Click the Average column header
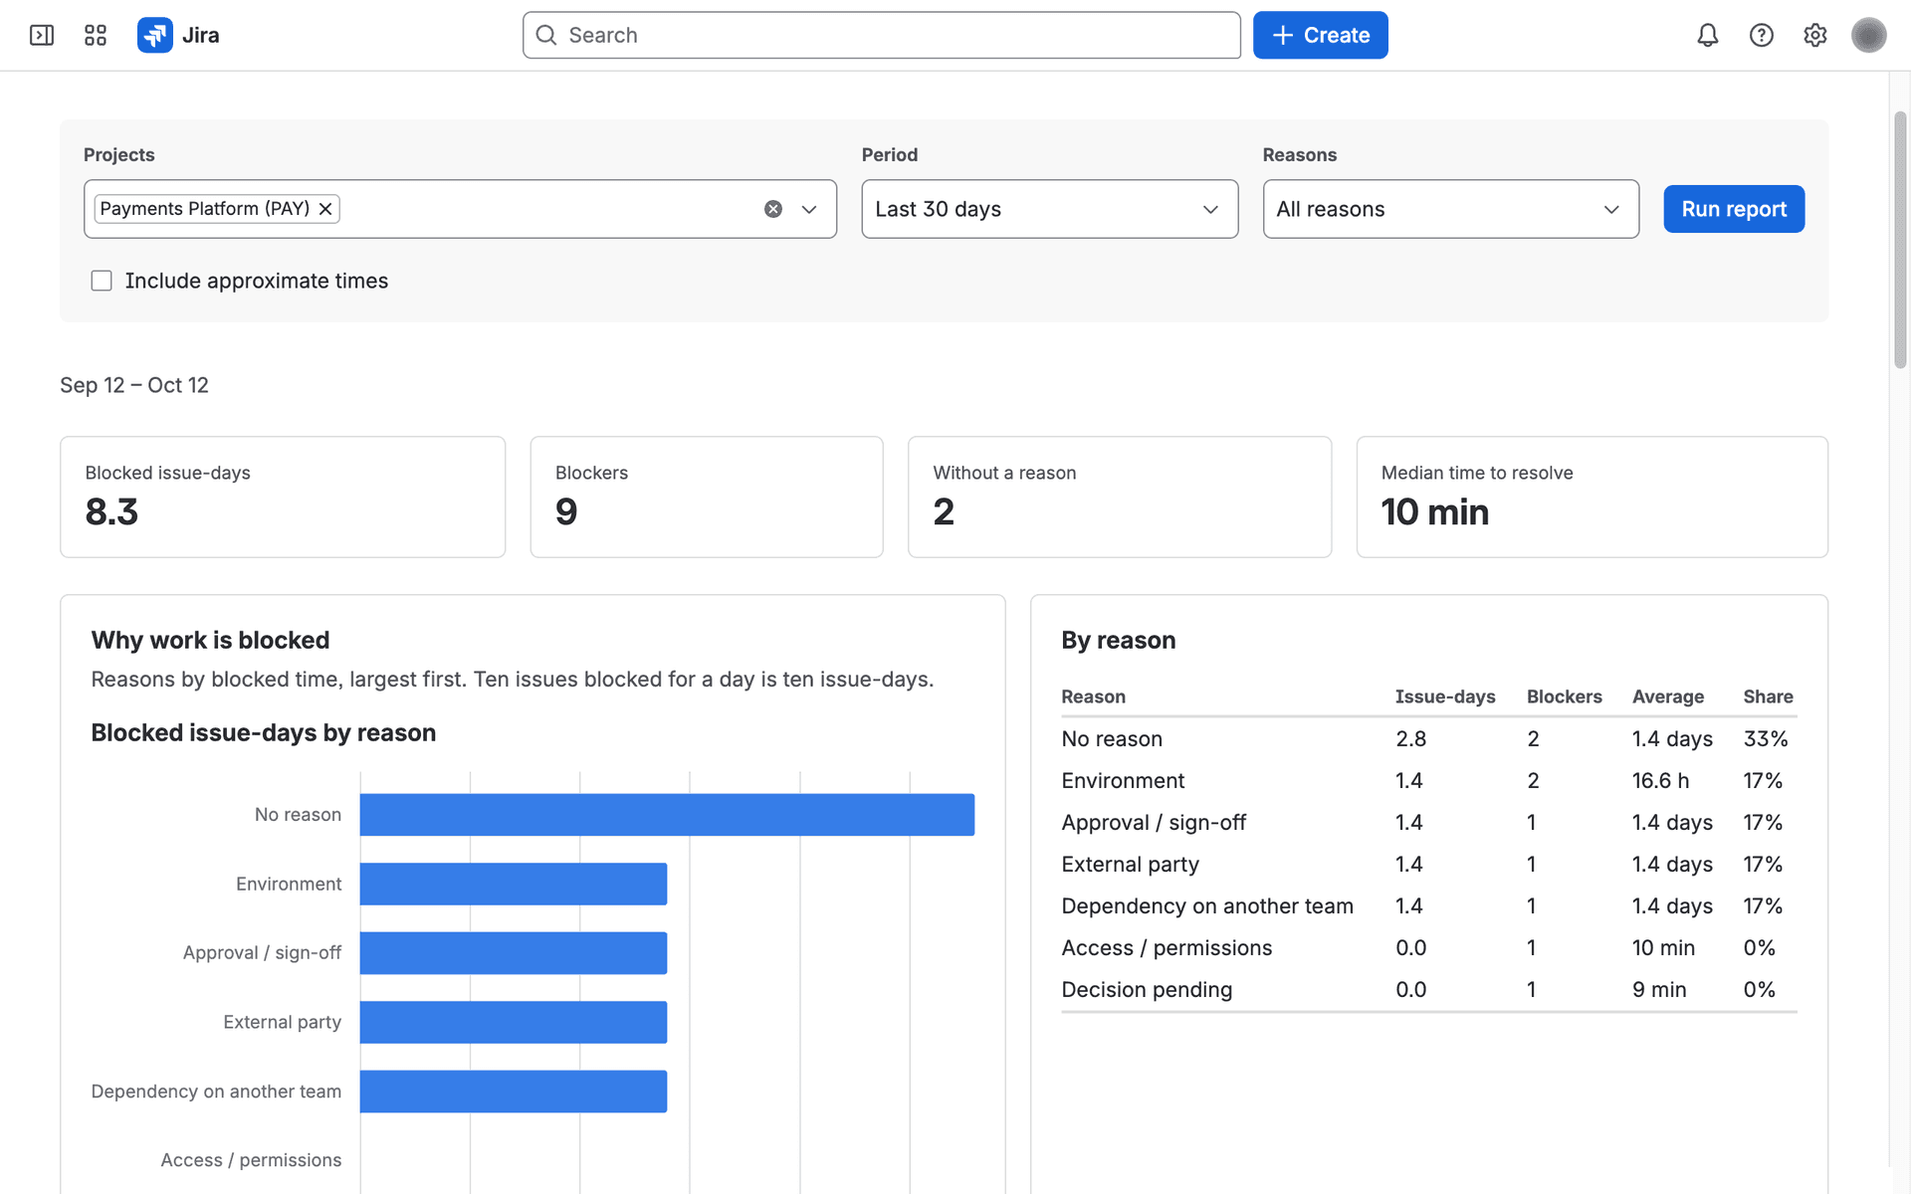The width and height of the screenshot is (1911, 1194). pos(1668,696)
